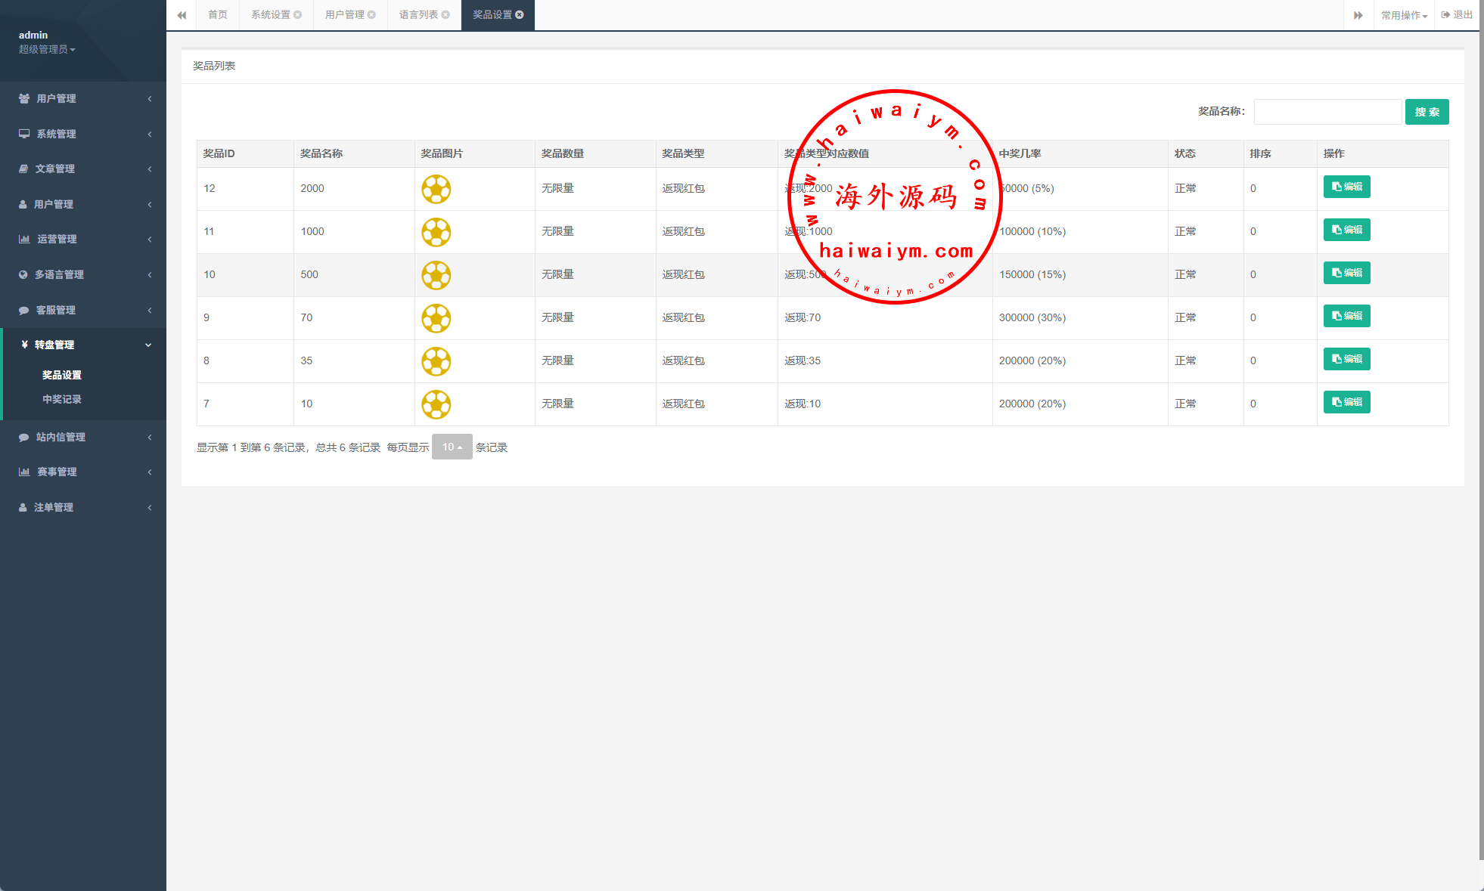
Task: Open 常用操作 dropdown menu
Action: 1404,15
